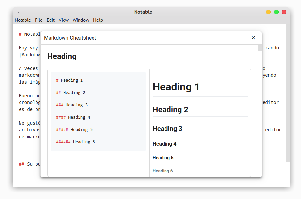This screenshot has width=301, height=199.
Task: Click the rendered 'Heading 6' preview text
Action: tap(163, 171)
